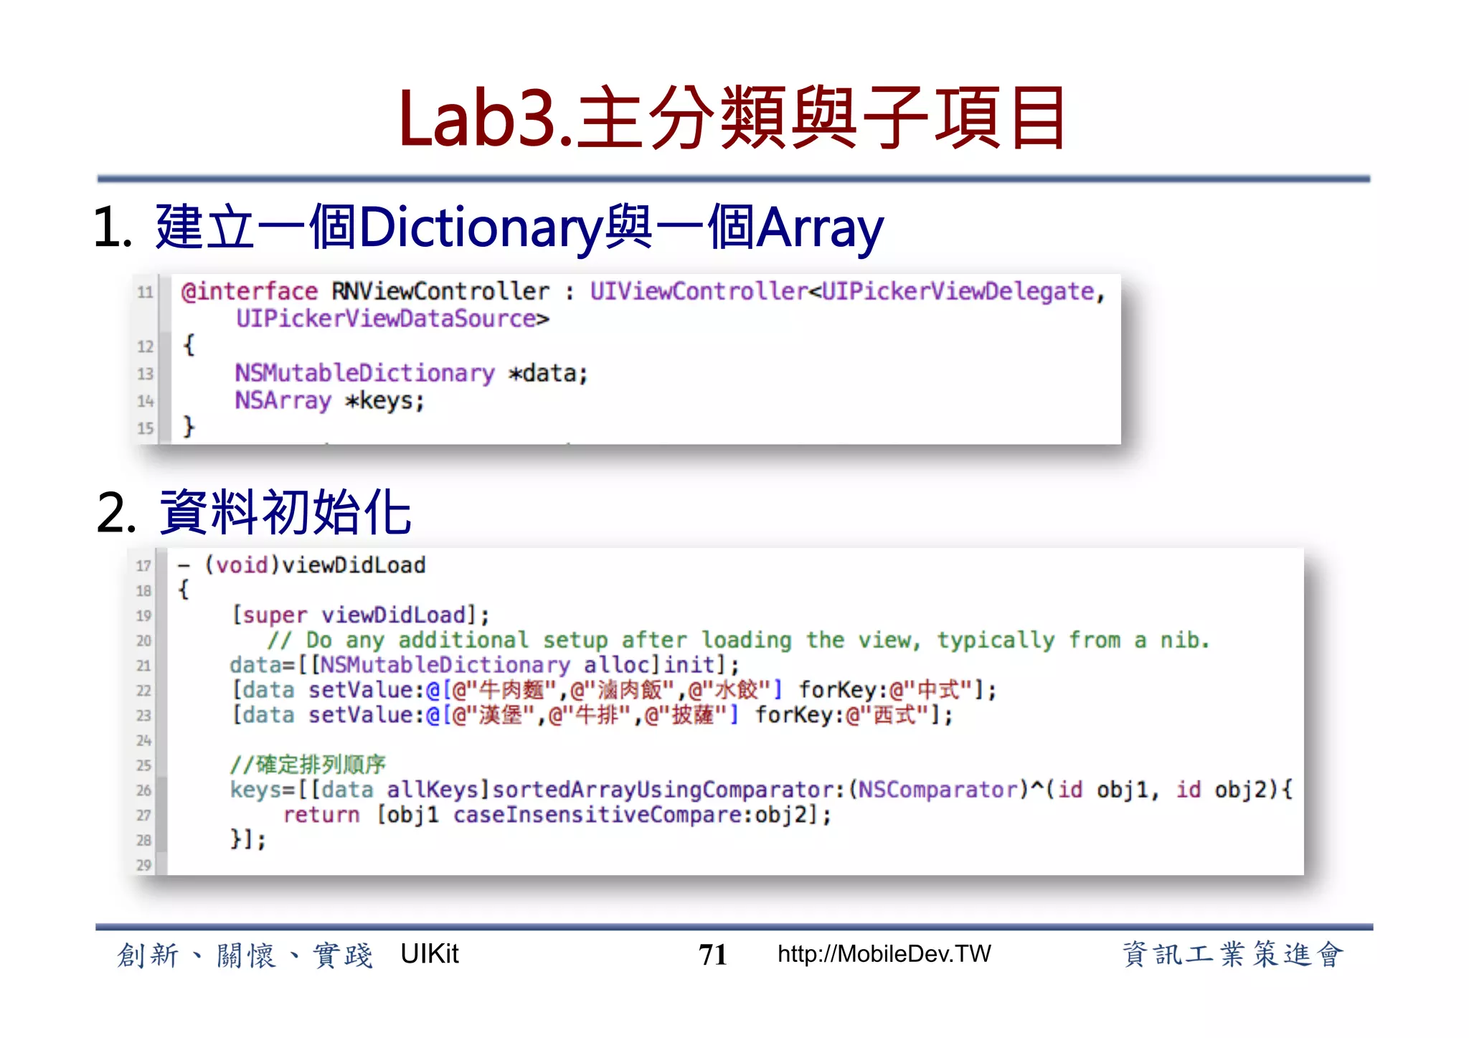Click the page number 71
The image size is (1469, 1038).
pyautogui.click(x=713, y=955)
